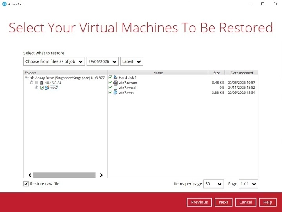Click the 3.33 KiB size value
This screenshot has width=282, height=212.
coord(218,93)
